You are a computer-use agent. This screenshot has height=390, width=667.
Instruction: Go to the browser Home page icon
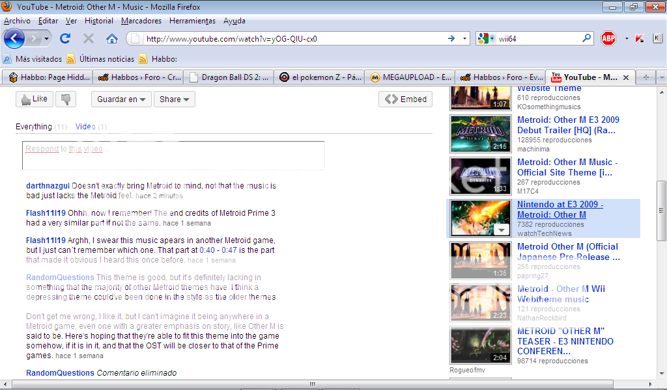pos(112,38)
